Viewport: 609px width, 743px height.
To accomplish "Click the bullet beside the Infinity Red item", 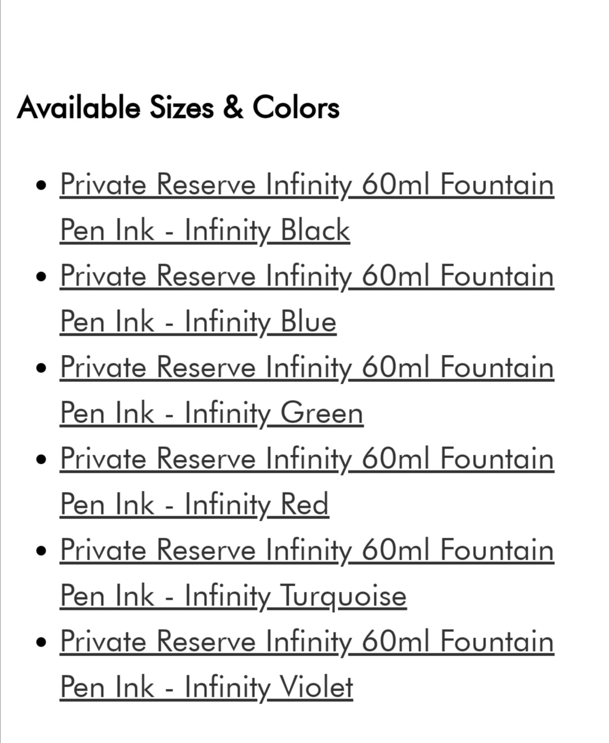I will click(x=40, y=459).
